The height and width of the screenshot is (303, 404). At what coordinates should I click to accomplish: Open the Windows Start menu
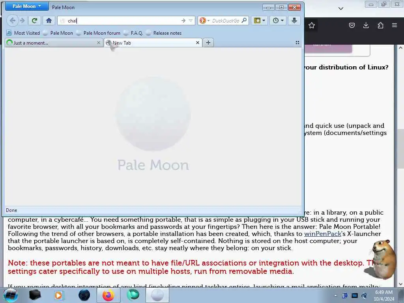point(10,295)
